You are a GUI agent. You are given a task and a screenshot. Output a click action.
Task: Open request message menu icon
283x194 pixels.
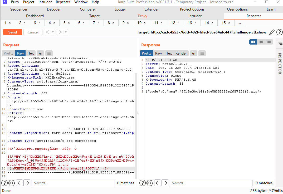49,53
